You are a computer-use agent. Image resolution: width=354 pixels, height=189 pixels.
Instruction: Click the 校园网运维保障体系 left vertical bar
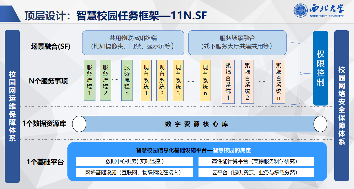(12, 106)
